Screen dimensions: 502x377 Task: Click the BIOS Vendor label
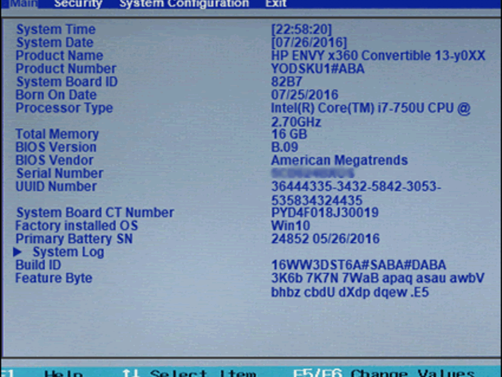coord(55,161)
